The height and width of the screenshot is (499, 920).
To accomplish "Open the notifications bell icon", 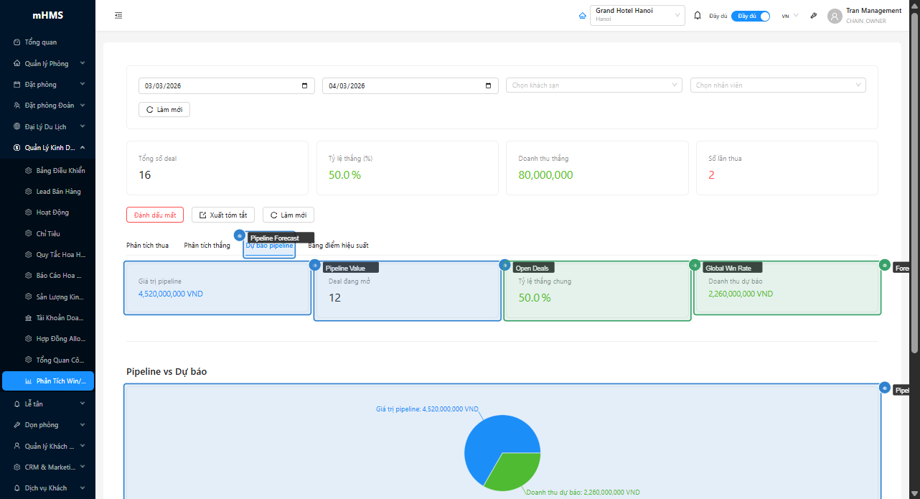I will (697, 14).
